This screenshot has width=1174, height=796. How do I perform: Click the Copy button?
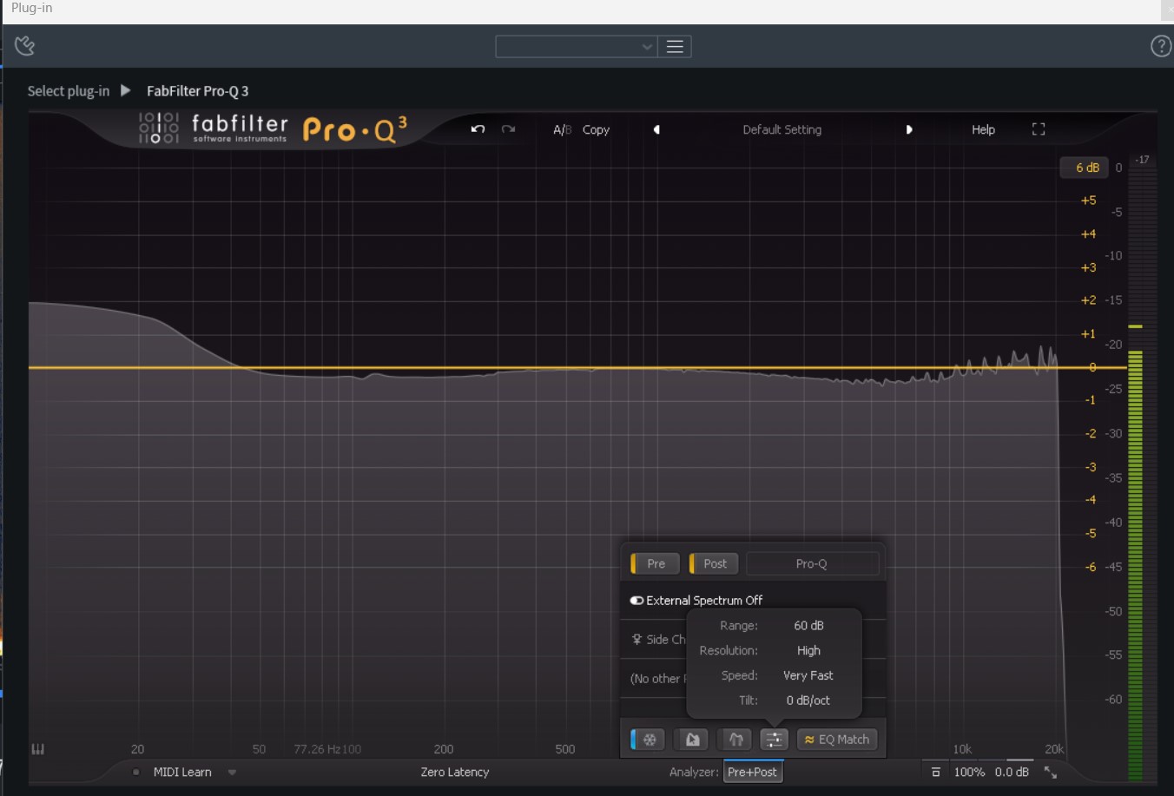[596, 129]
